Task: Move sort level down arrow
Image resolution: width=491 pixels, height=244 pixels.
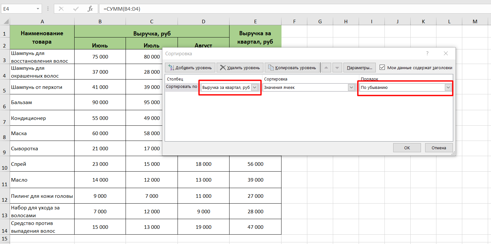Action: pos(337,68)
